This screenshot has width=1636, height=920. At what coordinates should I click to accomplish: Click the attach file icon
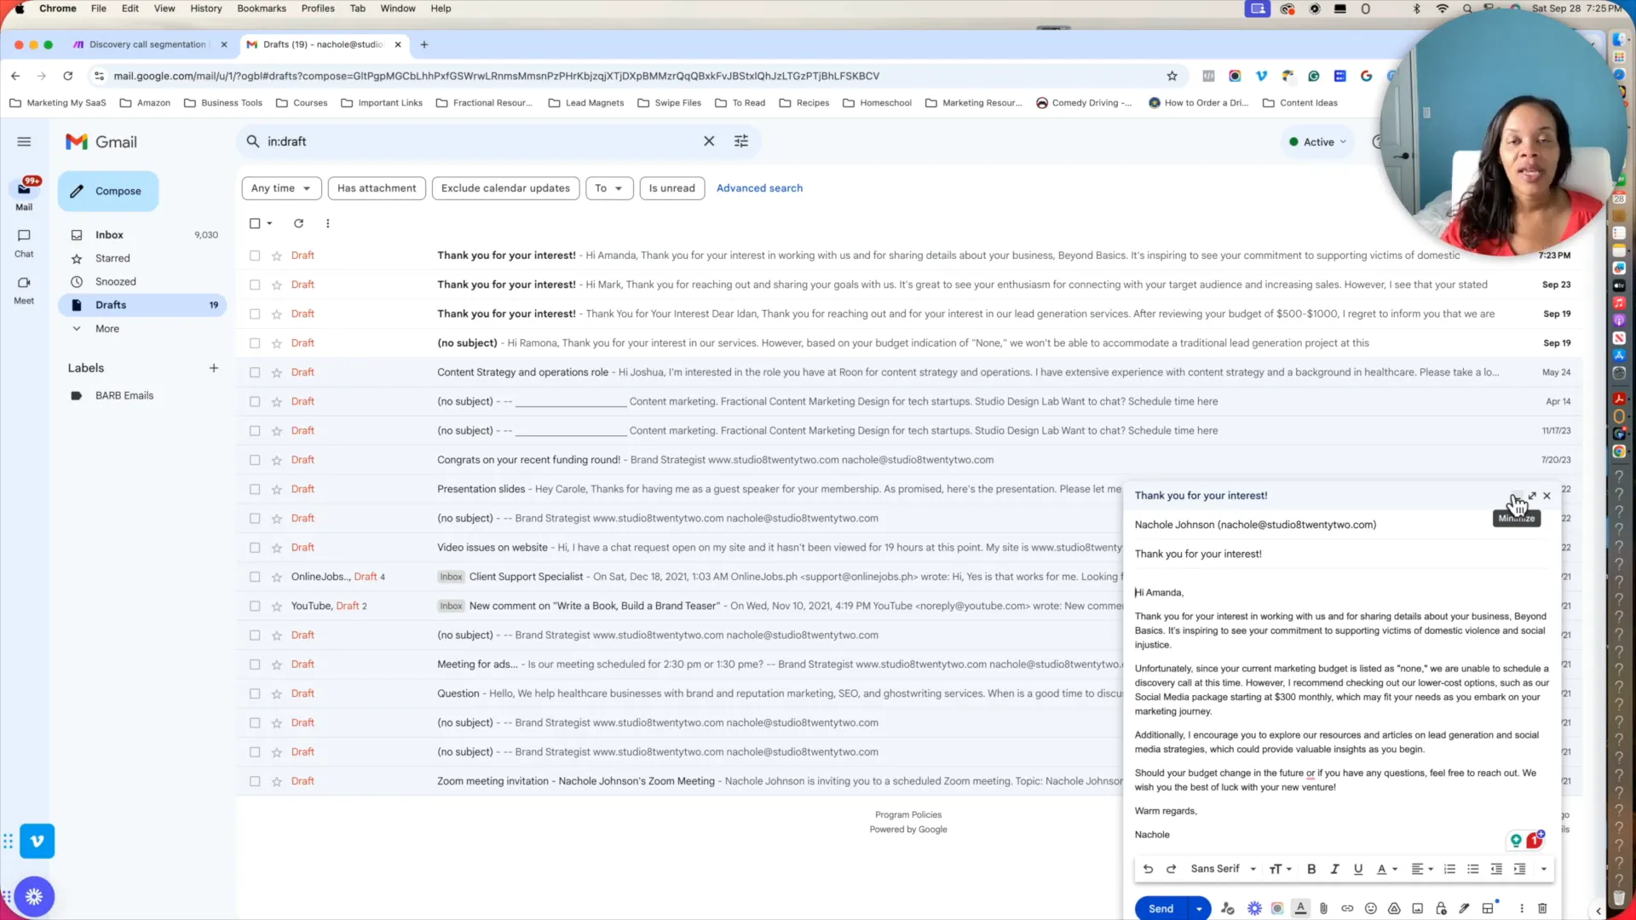(1322, 907)
